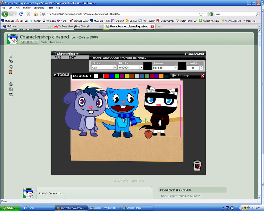Open the Firefox History menu

[27, 8]
